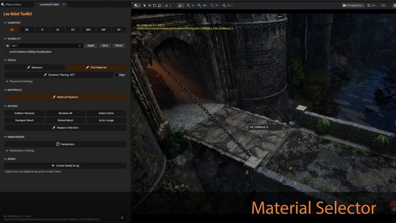
Task: Open scale snap value 0,1 dropdown
Action: (x=230, y=5)
